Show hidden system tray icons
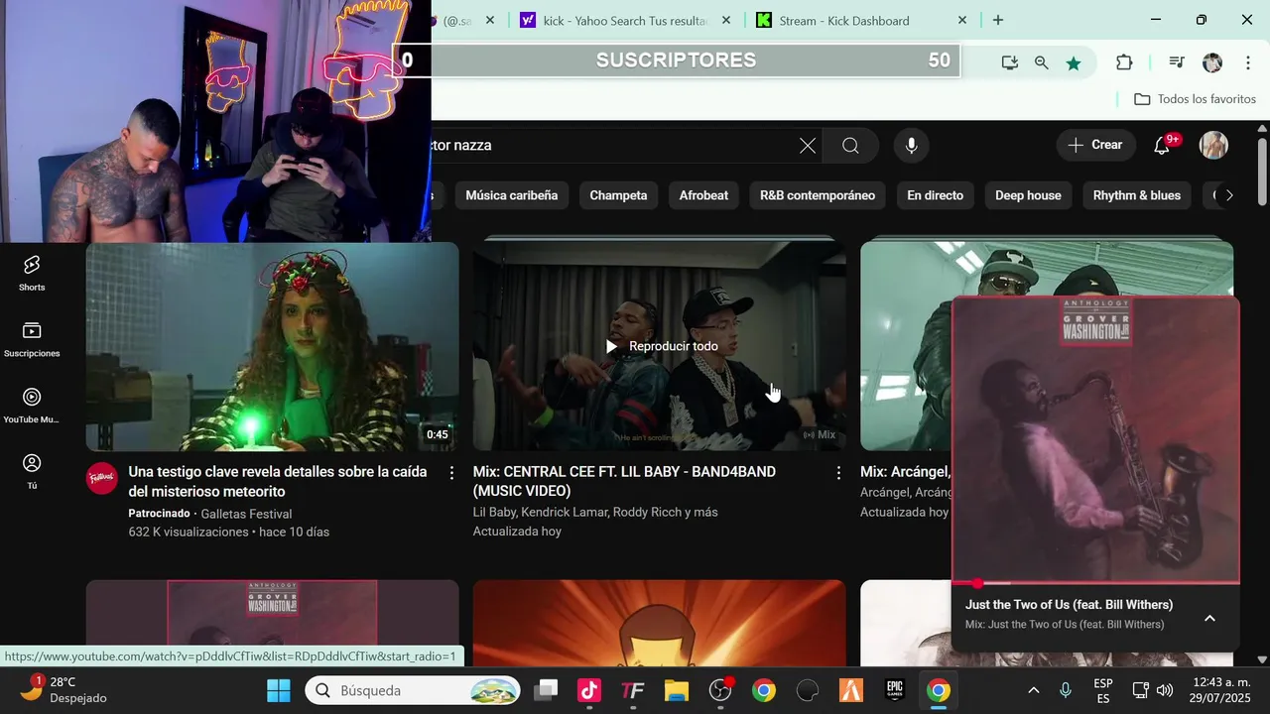Screen dimensions: 1270x714 [1033, 690]
